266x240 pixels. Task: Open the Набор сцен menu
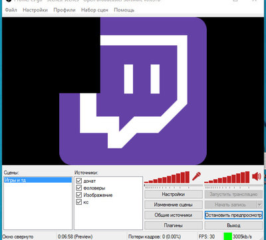click(x=94, y=10)
